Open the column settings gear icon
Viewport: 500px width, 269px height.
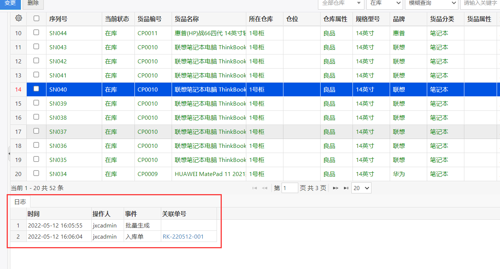19,18
